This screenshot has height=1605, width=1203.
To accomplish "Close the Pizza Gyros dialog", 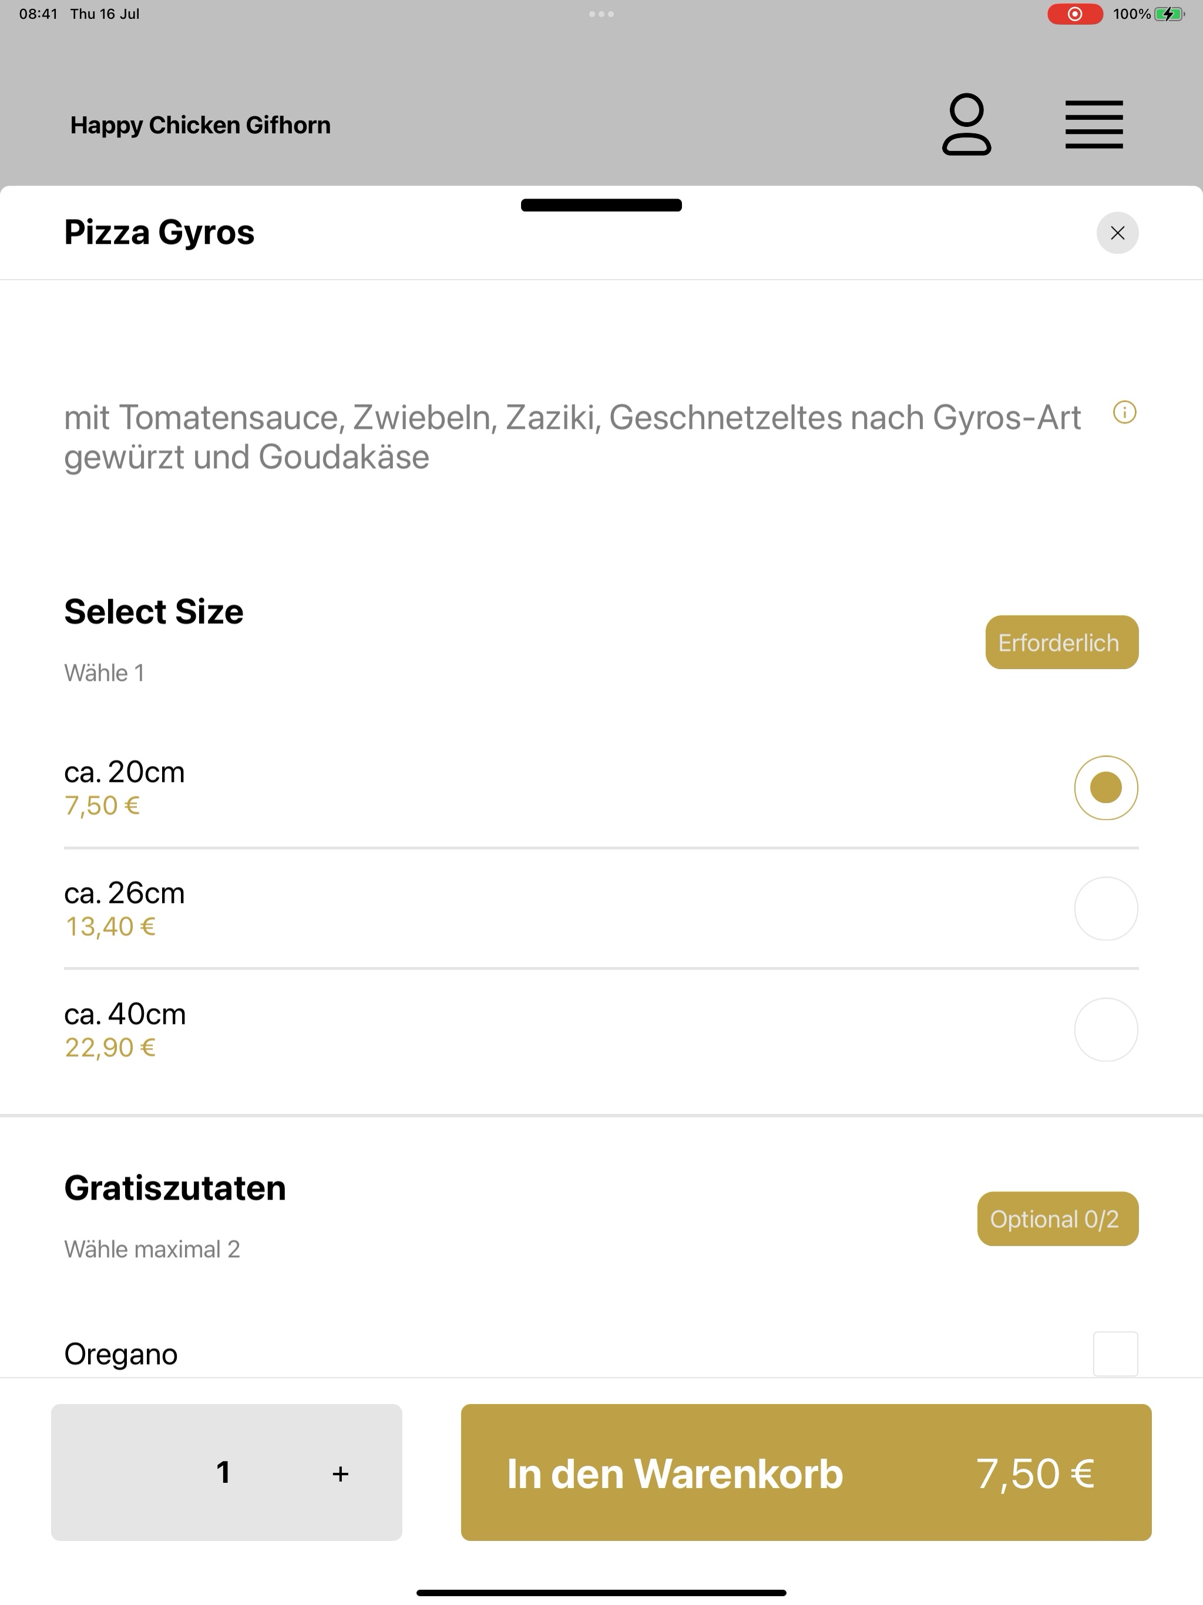I will (x=1117, y=233).
